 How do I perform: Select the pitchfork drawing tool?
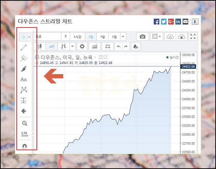(x=24, y=58)
